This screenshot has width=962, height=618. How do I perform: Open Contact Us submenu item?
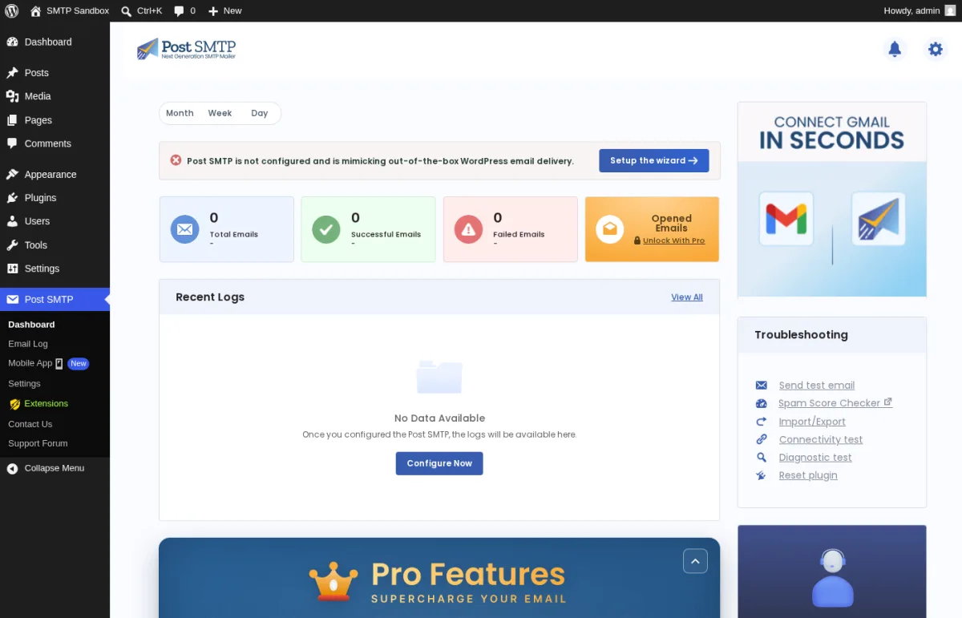coord(30,424)
